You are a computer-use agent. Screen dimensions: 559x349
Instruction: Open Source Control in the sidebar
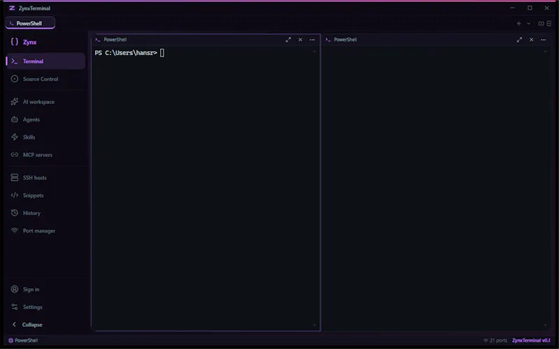coord(45,79)
